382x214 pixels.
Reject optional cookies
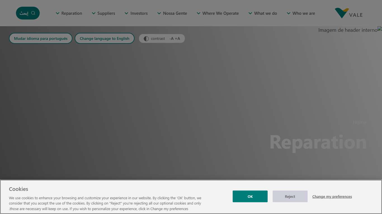290,196
